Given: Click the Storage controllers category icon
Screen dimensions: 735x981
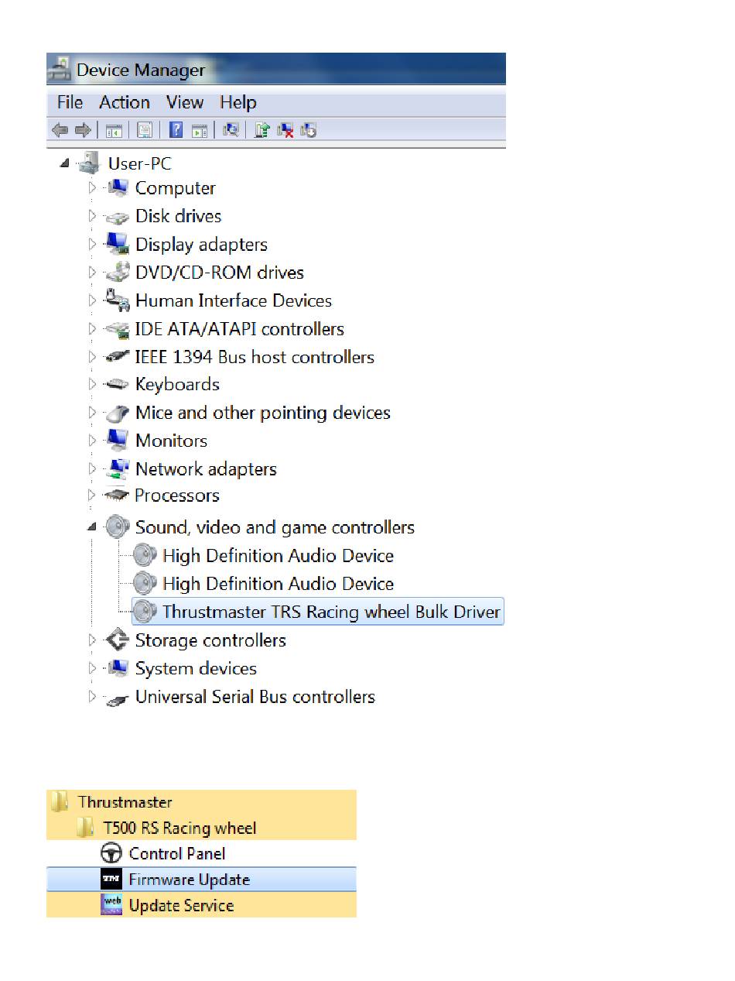Looking at the screenshot, I should click(x=118, y=640).
